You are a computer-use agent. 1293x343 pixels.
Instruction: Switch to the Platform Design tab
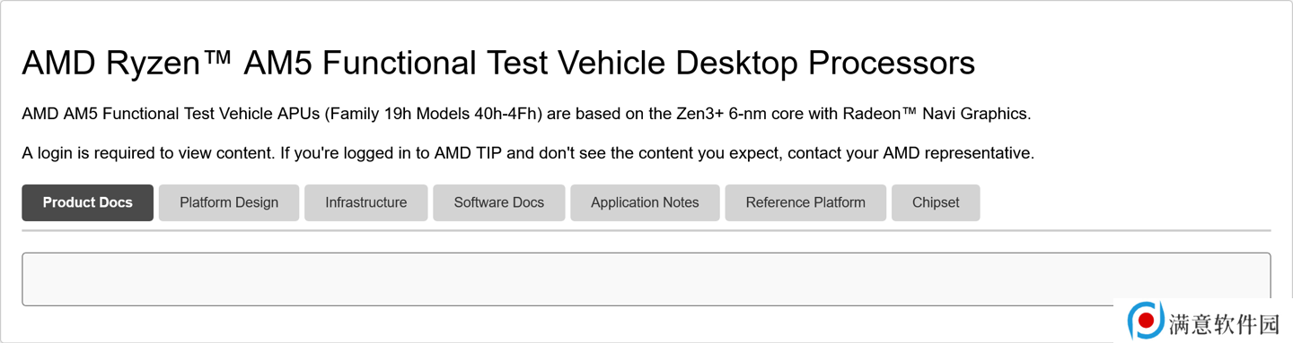tap(229, 202)
